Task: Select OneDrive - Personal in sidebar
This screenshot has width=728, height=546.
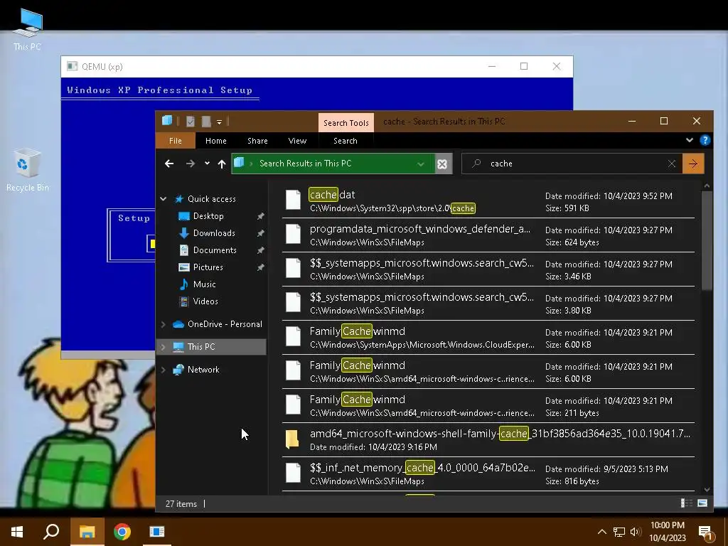Action: pyautogui.click(x=225, y=324)
